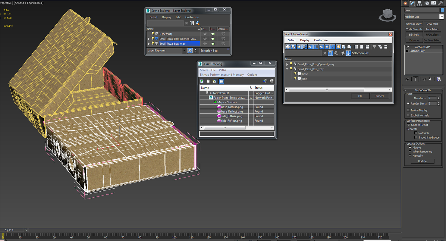Click the blue object color swatch
The image size is (446, 241).
click(442, 10)
